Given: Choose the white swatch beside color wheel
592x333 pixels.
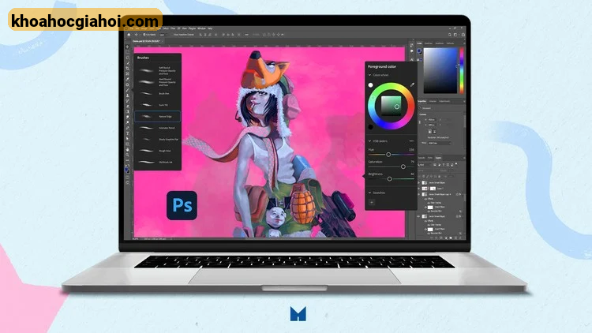Looking at the screenshot, I should 370,85.
